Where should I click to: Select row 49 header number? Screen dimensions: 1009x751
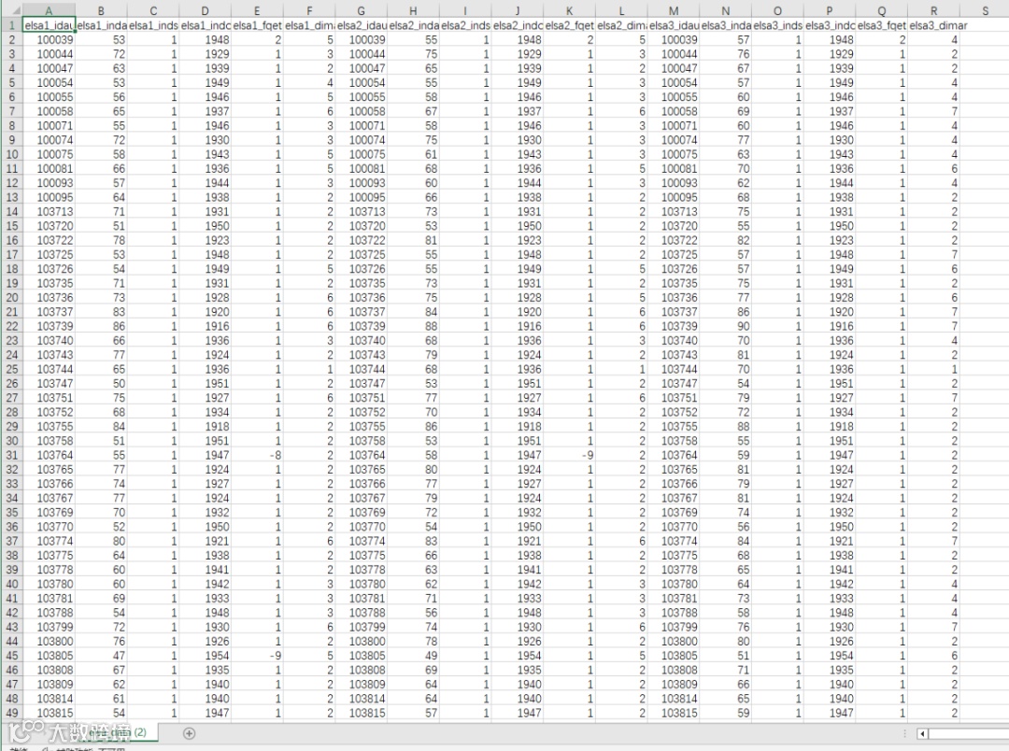11,713
